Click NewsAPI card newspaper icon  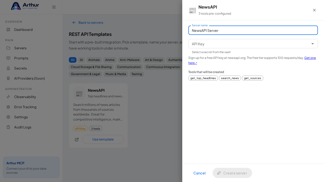point(79,93)
